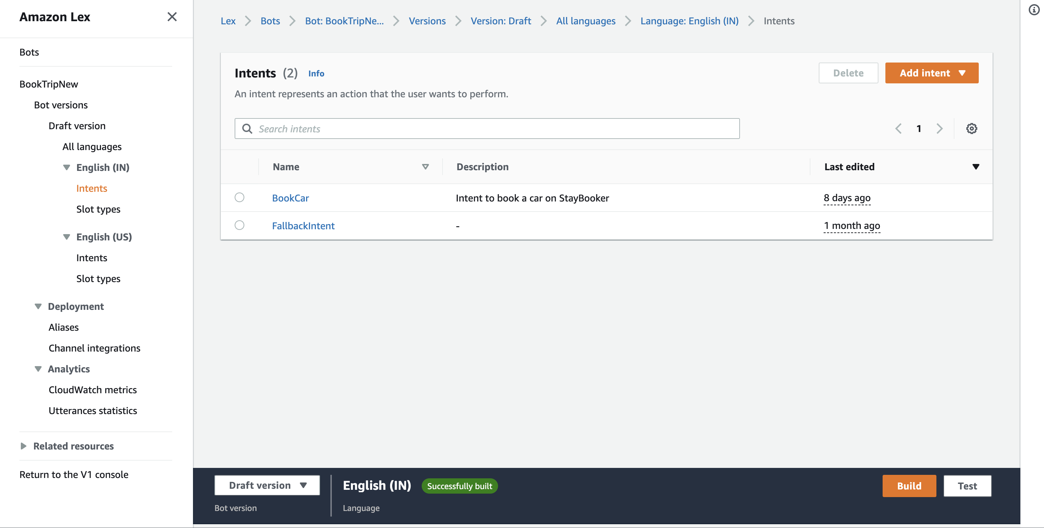Open the Draft version selector
Screen dimensions: 1044x528
click(267, 485)
